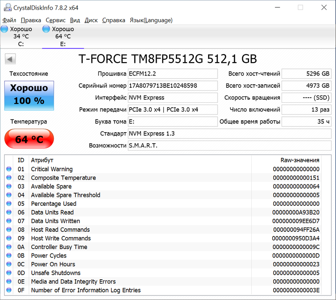Click the Хорошо 100 % health status button
Screen dimensions: 336x300
[29, 95]
